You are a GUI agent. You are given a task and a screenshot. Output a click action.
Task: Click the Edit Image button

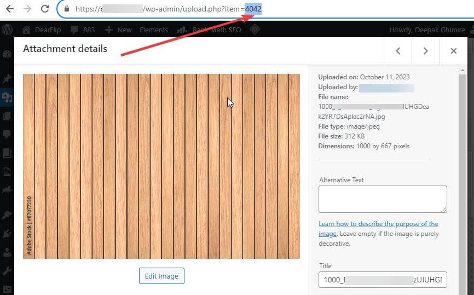161,276
